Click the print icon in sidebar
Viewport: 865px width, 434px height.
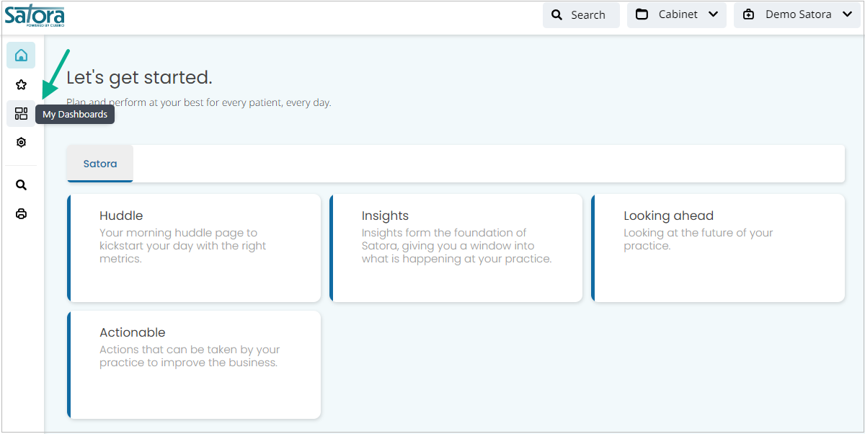point(21,214)
